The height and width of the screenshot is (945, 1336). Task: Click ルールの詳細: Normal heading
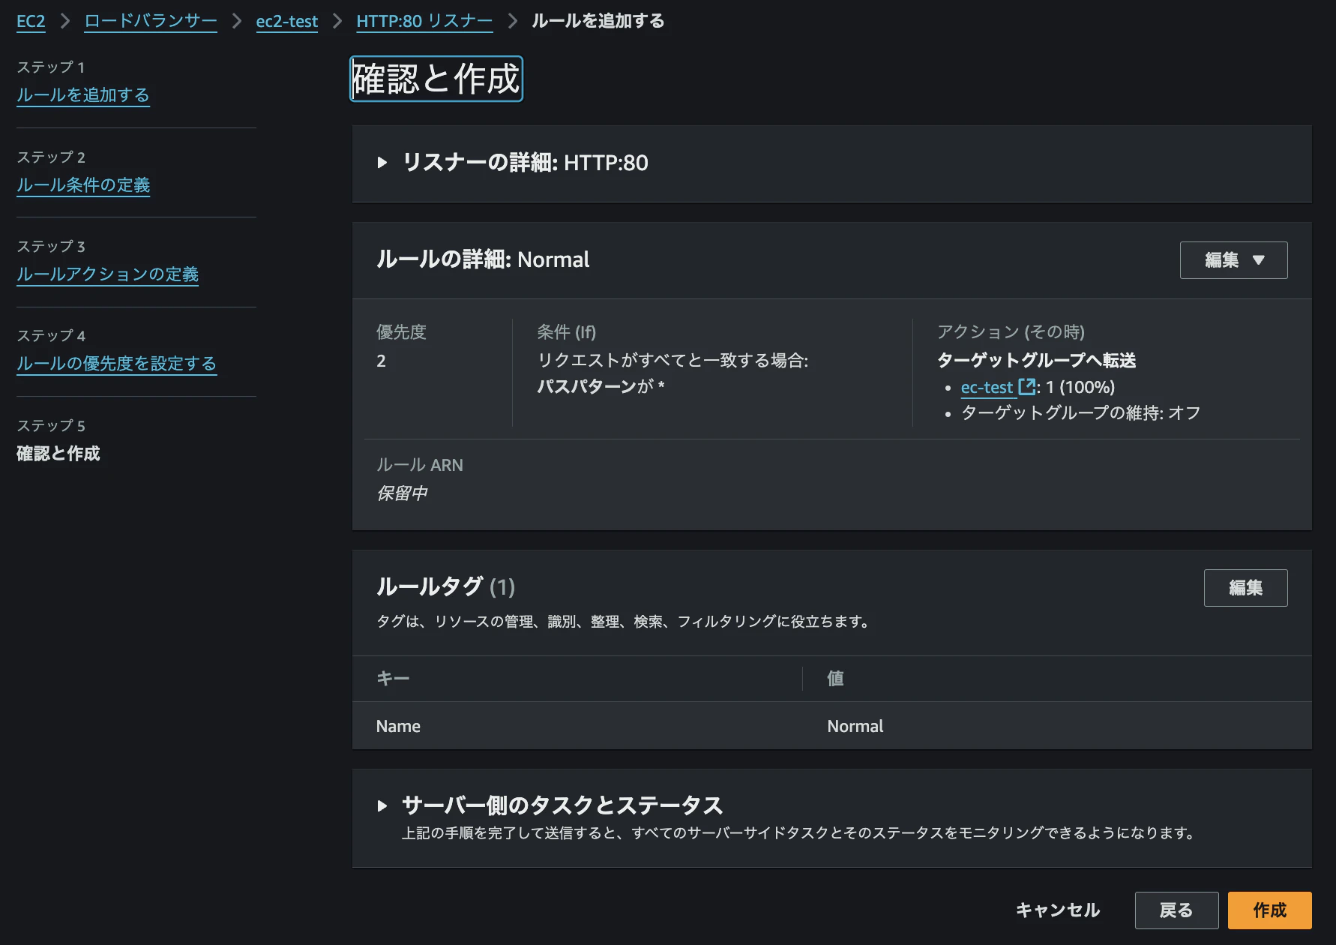tap(483, 259)
